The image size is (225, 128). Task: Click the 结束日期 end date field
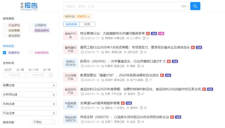pos(38,75)
